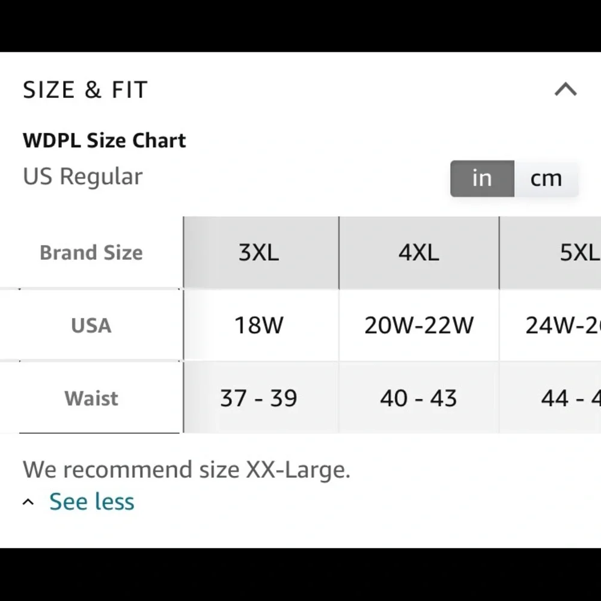The image size is (601, 601).
Task: Click the 37 - 39 waist cell
Action: [259, 398]
